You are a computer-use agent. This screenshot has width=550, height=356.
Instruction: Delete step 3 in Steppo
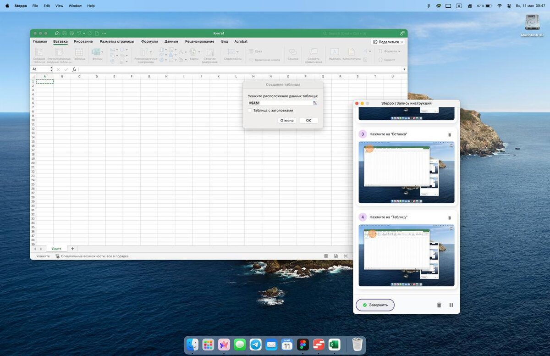coord(449,134)
